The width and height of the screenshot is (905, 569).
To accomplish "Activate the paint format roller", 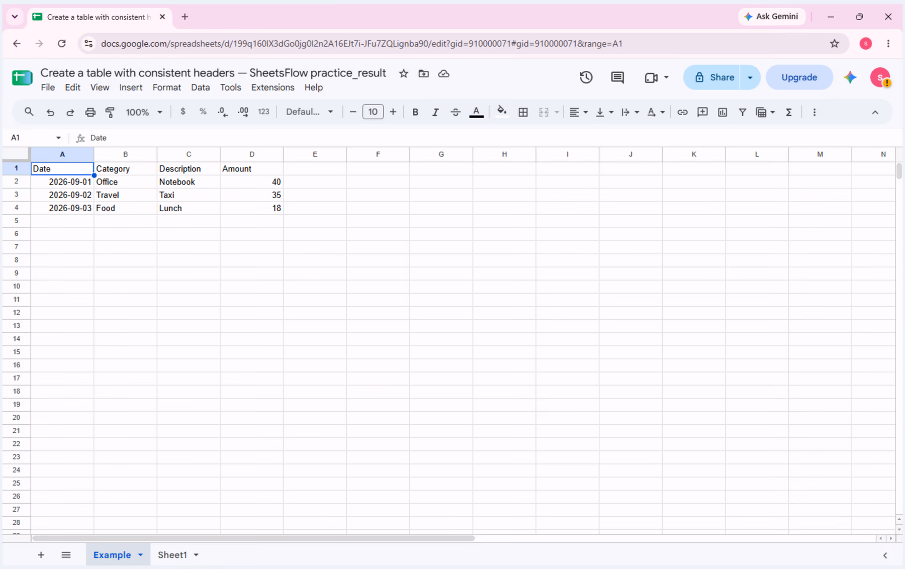I will point(110,112).
